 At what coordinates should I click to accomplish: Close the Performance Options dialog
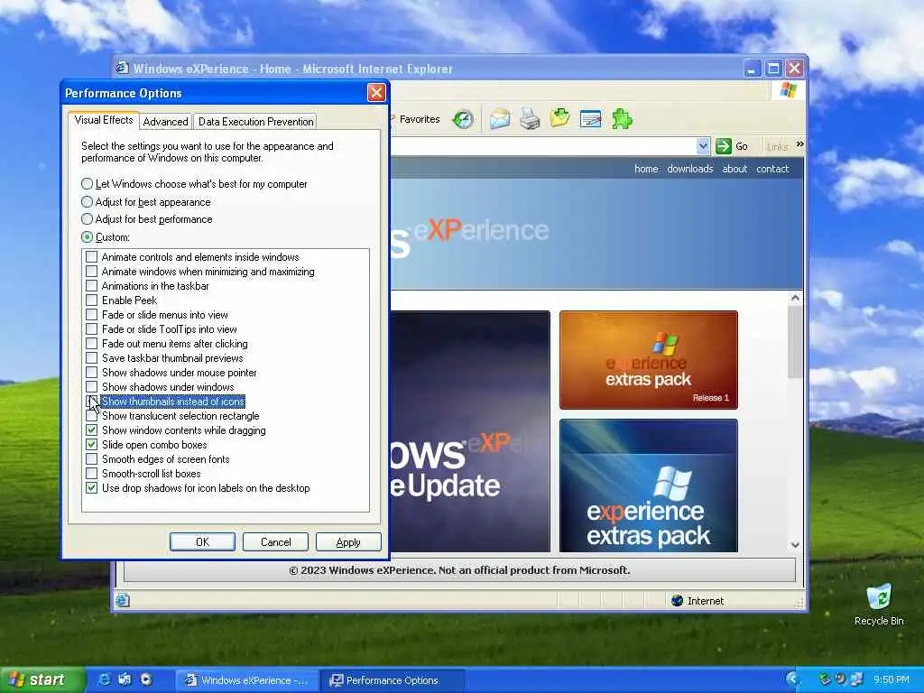pos(376,93)
